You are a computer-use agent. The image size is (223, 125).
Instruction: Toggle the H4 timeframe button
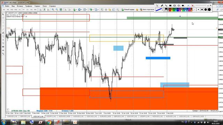[24, 10]
